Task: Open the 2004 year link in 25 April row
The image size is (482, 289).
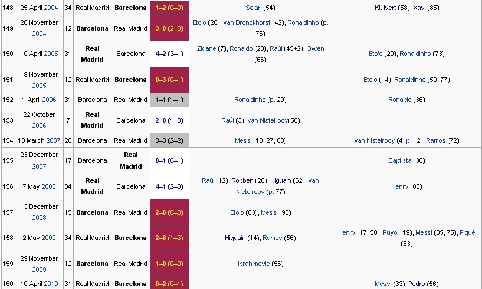Action: (51, 8)
